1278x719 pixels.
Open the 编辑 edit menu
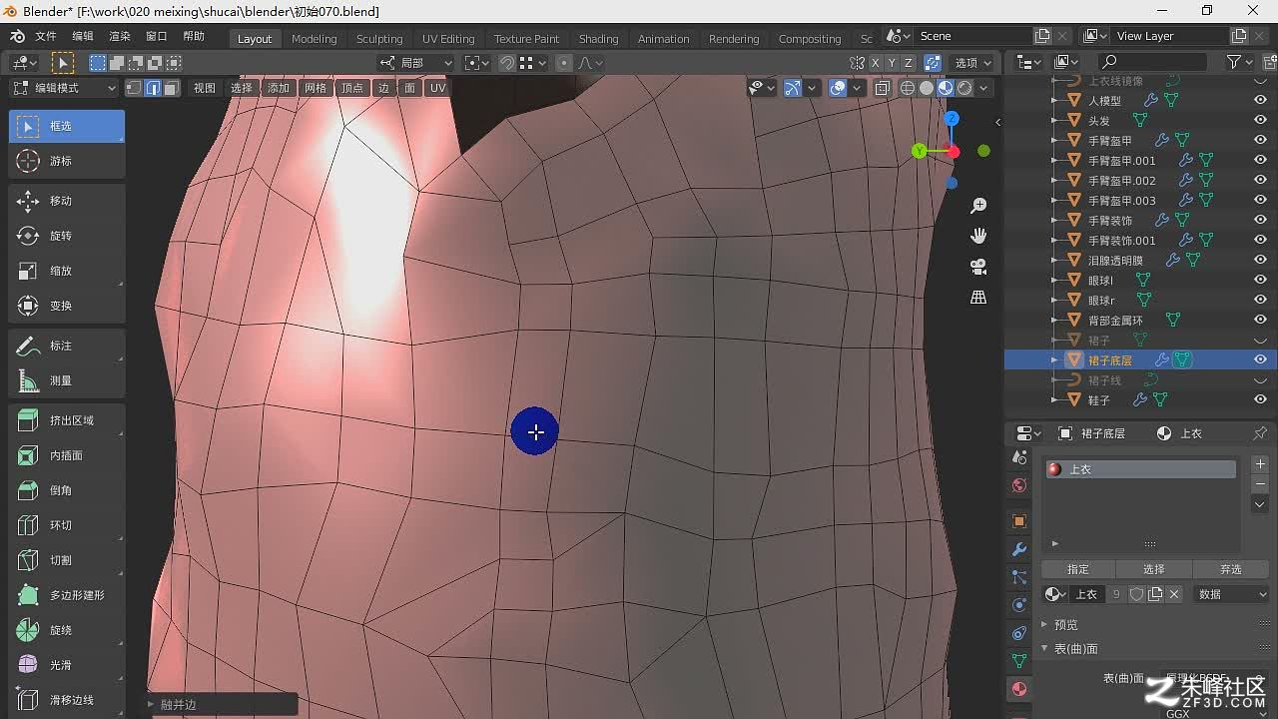coord(83,36)
